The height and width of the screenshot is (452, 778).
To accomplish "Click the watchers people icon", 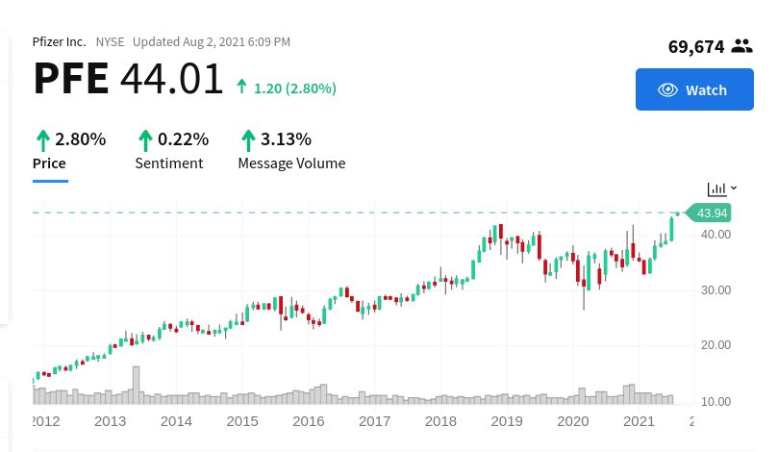I will point(741,46).
